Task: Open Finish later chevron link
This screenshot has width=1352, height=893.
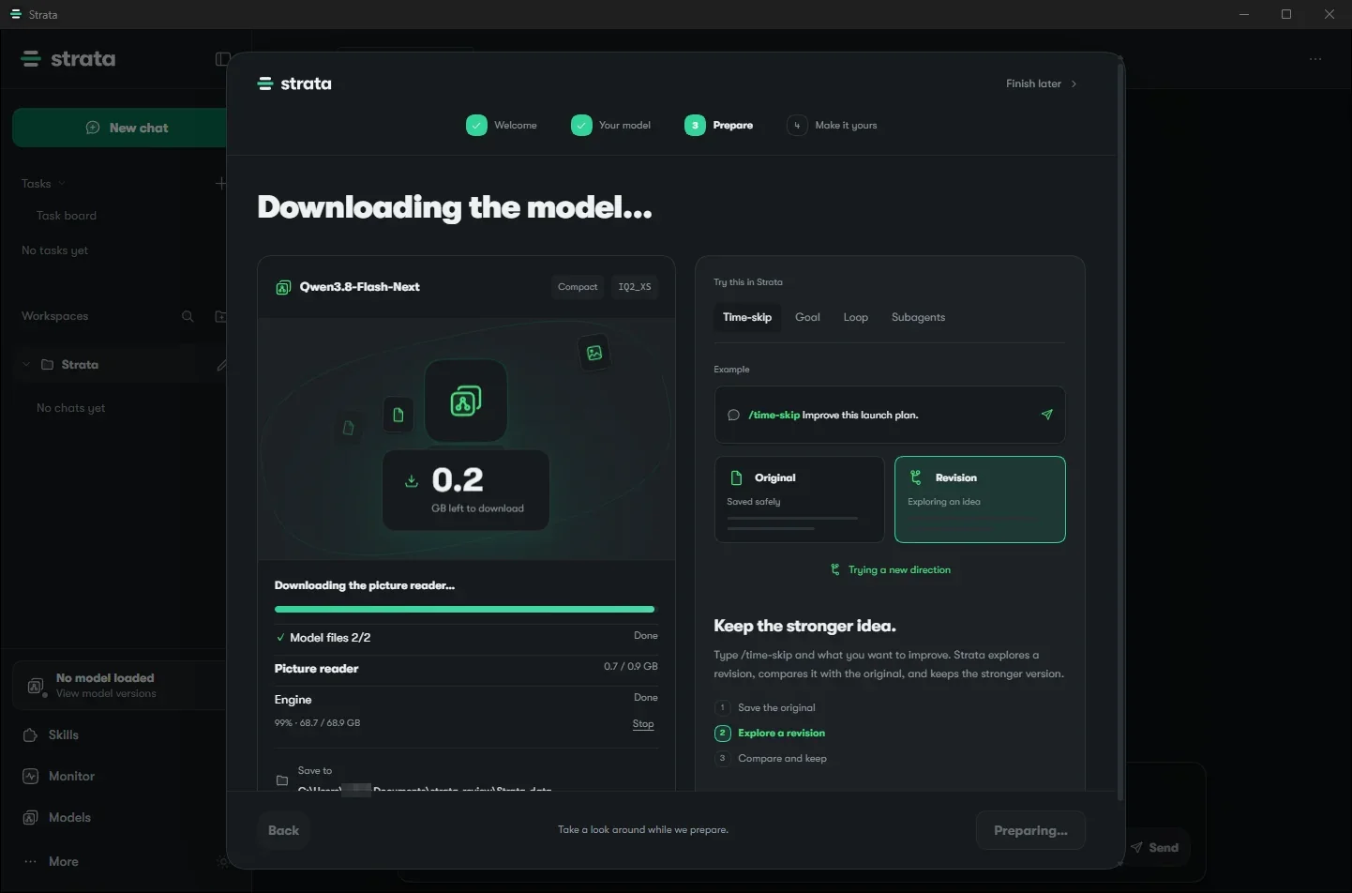Action: (1042, 83)
